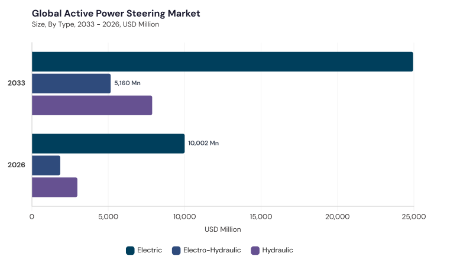Select the 2026 Electro-Hydraulic bar
This screenshot has height=266, width=473.
(x=46, y=166)
